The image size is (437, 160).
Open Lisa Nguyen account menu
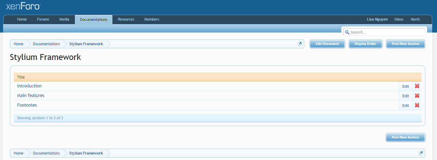click(377, 20)
